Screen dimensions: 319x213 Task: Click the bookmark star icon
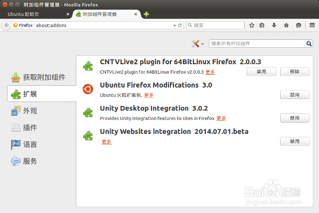(252, 25)
